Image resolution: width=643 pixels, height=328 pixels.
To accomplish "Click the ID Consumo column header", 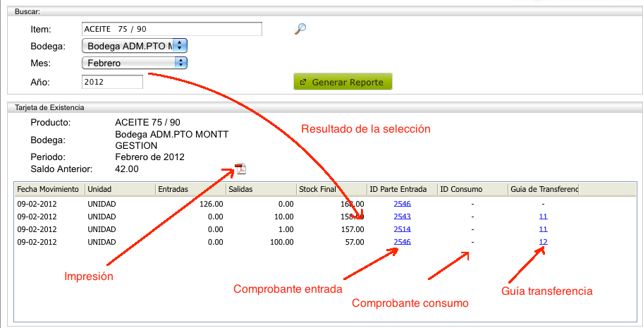I will [473, 189].
